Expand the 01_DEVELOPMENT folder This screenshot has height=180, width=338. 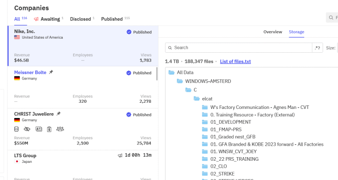[x=205, y=122]
